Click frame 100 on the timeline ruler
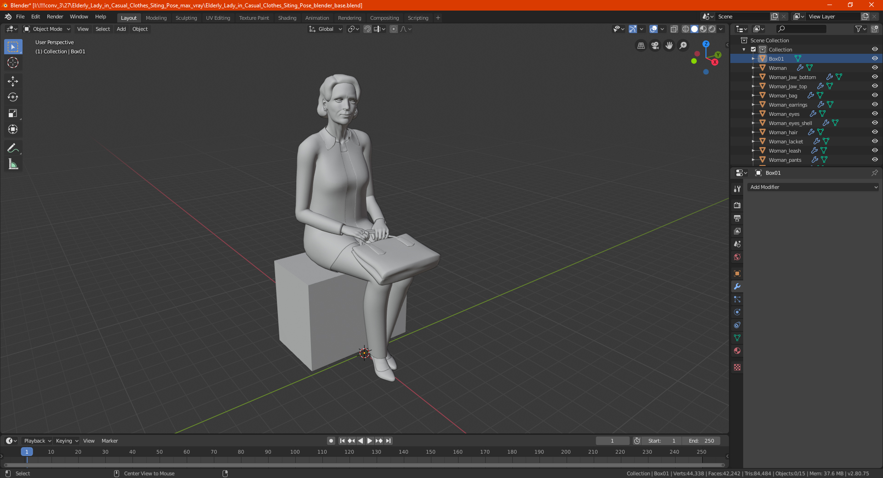 [x=295, y=452]
